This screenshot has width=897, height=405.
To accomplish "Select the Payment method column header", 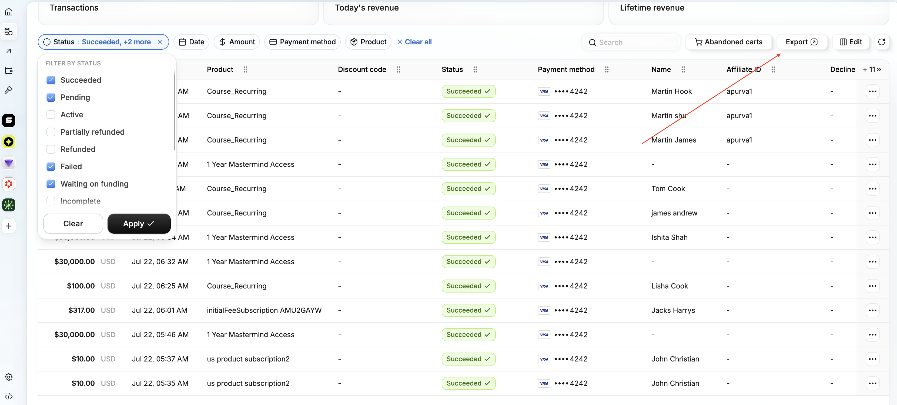I will (x=566, y=69).
